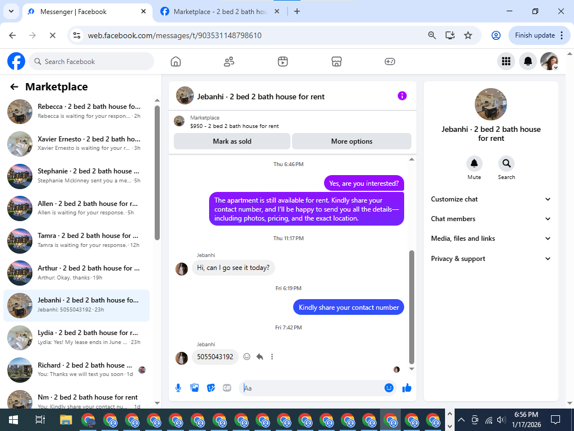Image resolution: width=574 pixels, height=431 pixels.
Task: Open Facebook Home icon in top navigation
Action: click(x=175, y=62)
